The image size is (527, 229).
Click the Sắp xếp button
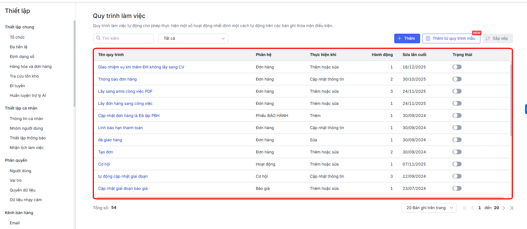497,38
